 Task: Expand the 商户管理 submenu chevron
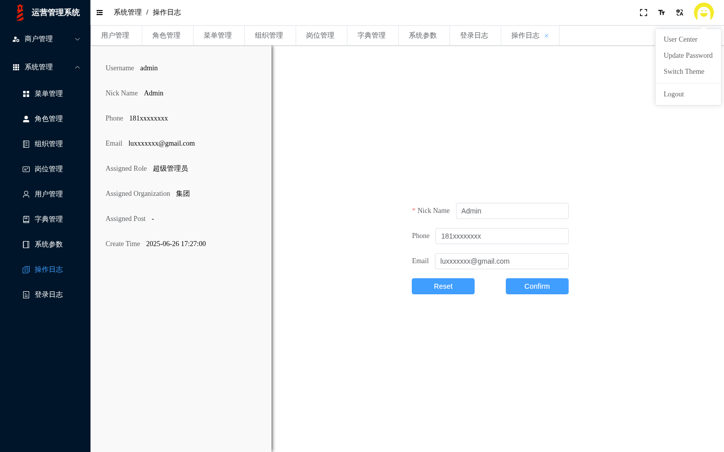pos(77,39)
